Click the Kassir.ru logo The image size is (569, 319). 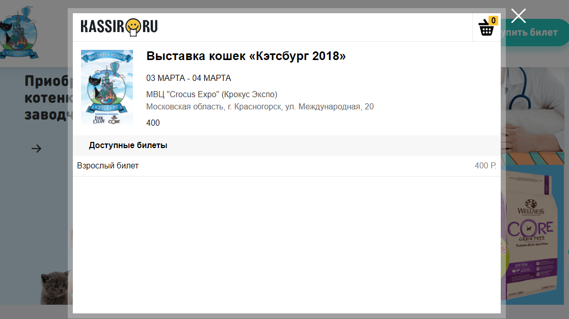pos(119,27)
